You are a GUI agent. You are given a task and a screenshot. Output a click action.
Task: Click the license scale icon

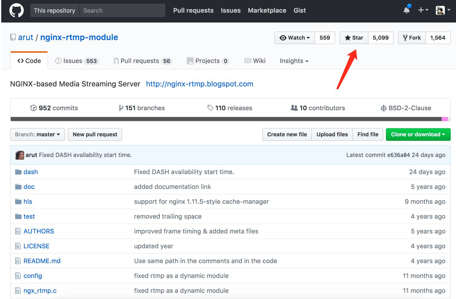(x=383, y=108)
